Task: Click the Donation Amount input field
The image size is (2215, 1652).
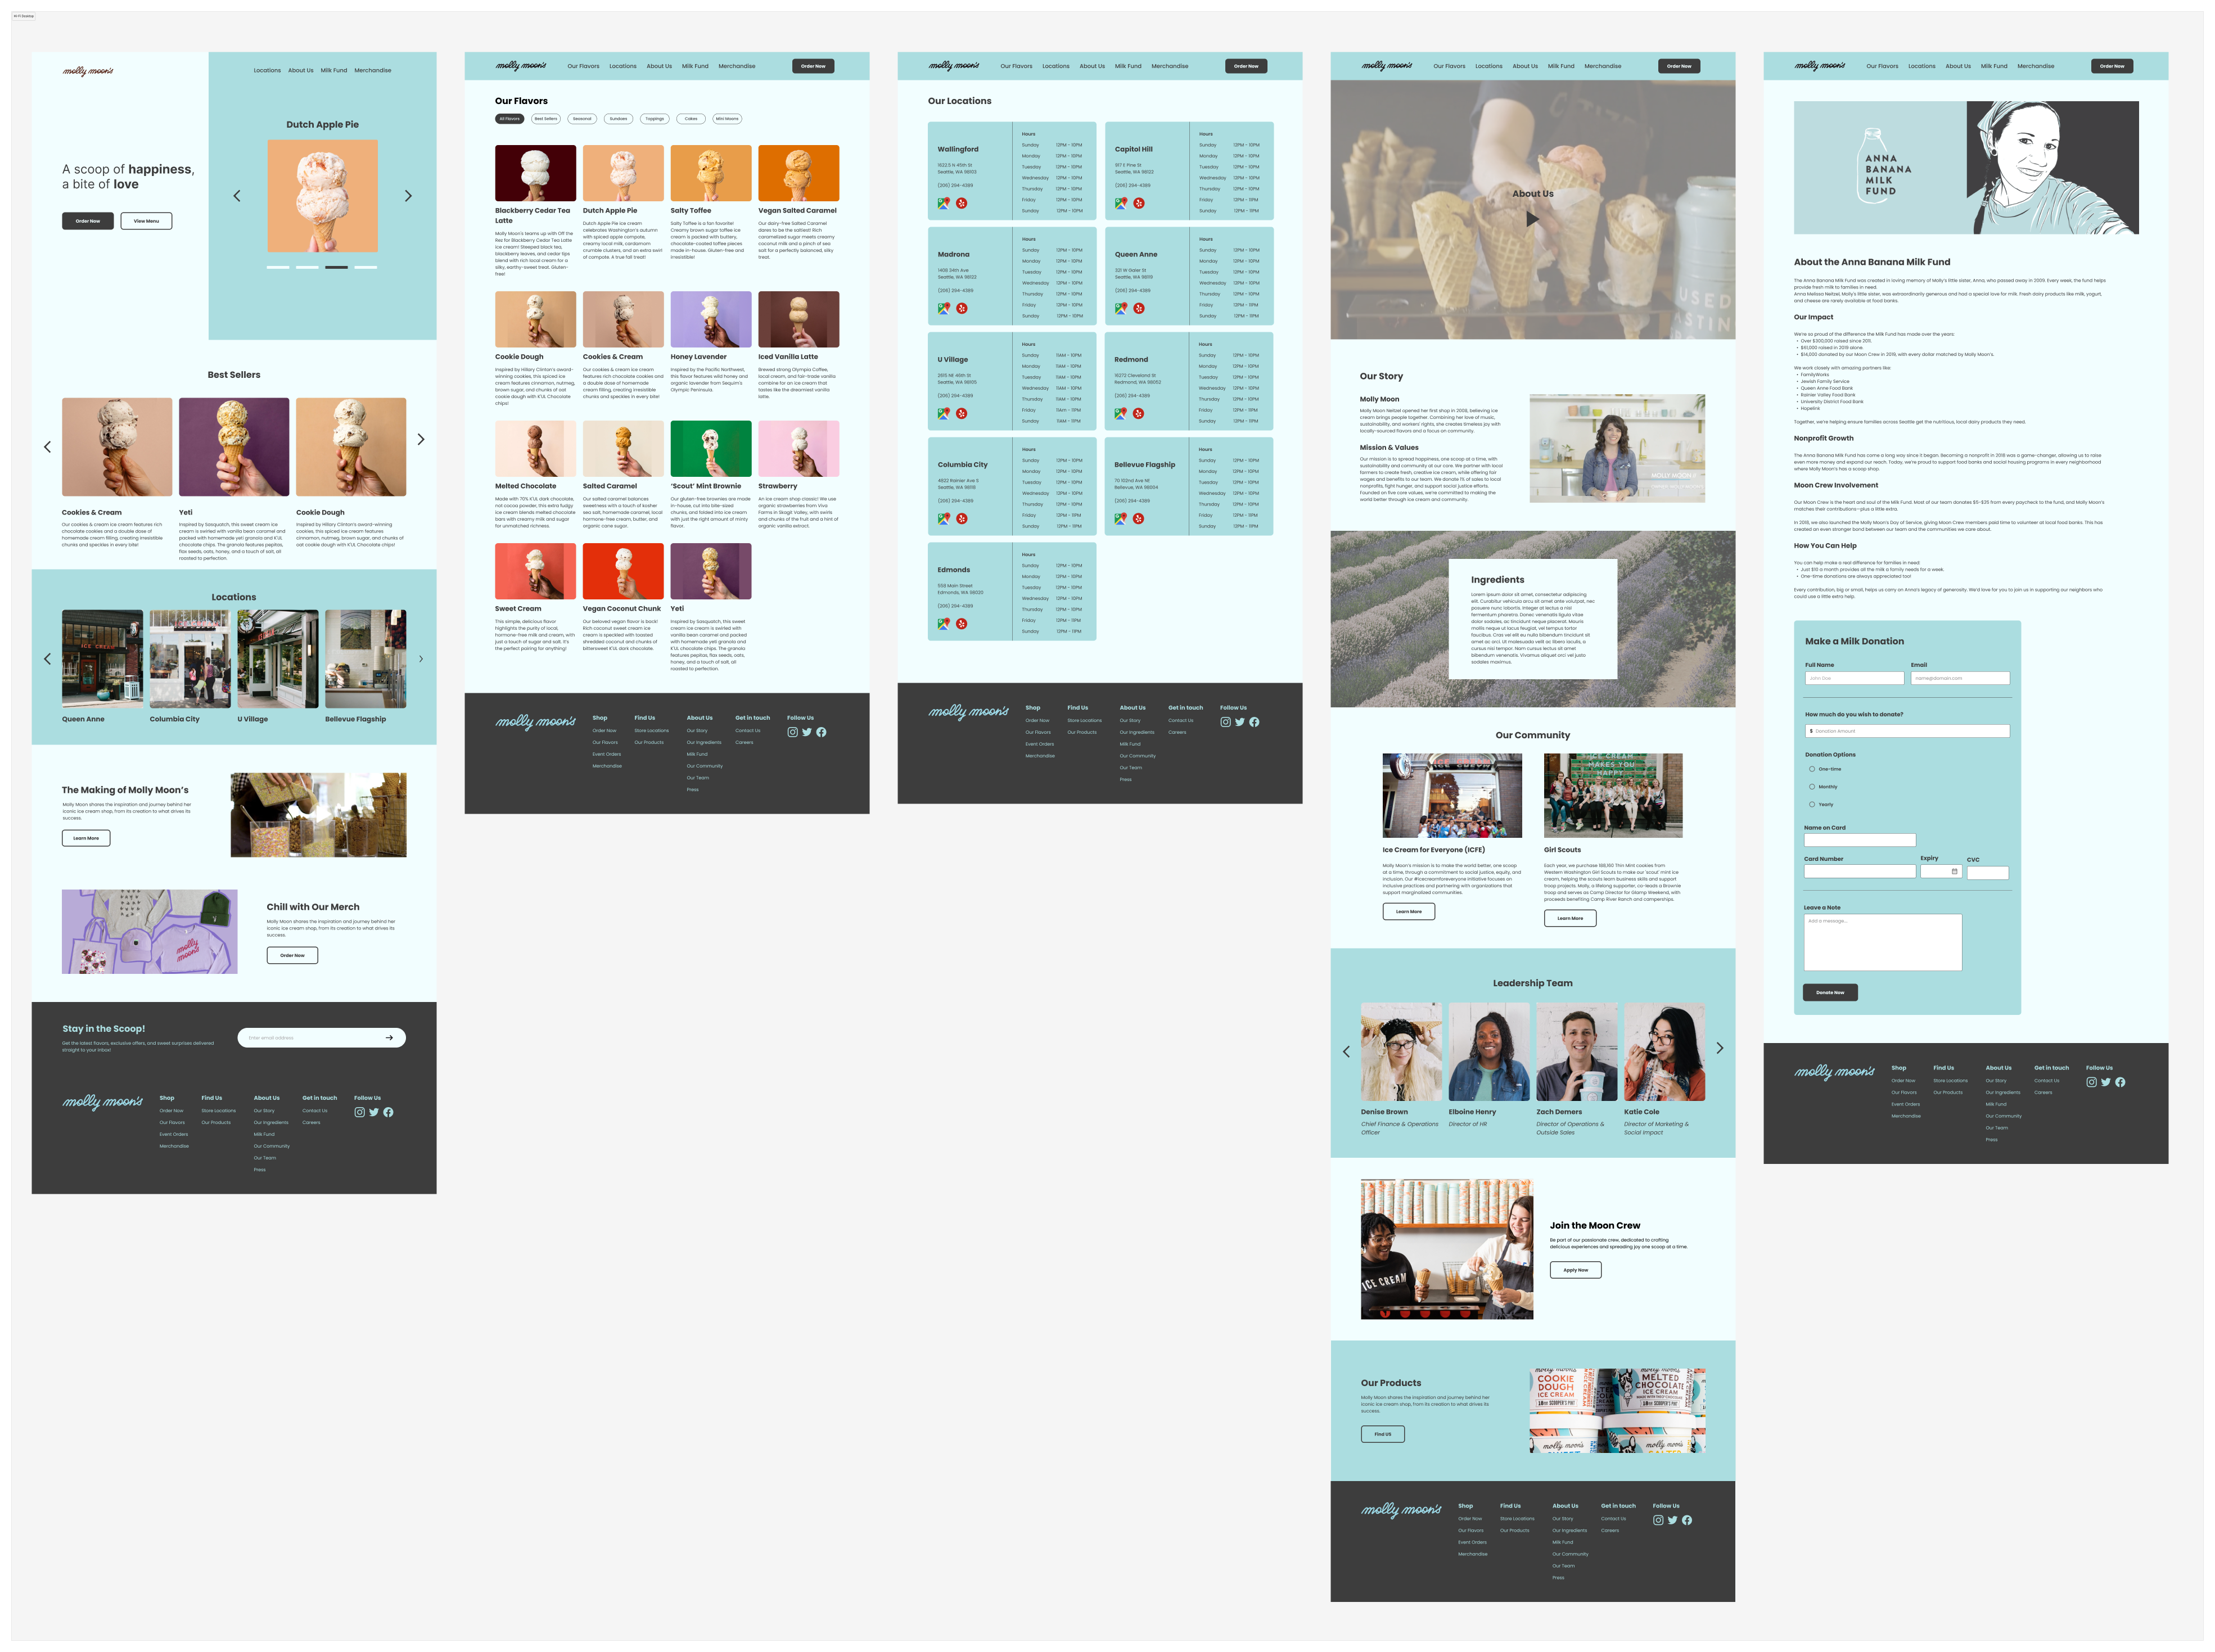Action: coord(1907,731)
